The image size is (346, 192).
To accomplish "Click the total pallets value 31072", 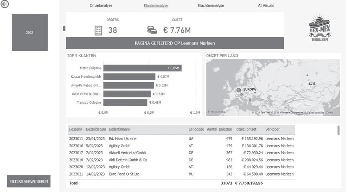I will point(226,183).
